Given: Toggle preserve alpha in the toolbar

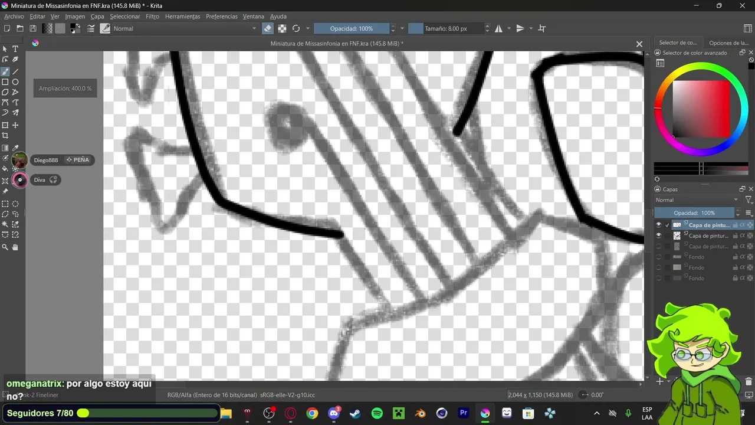Looking at the screenshot, I should tap(282, 28).
